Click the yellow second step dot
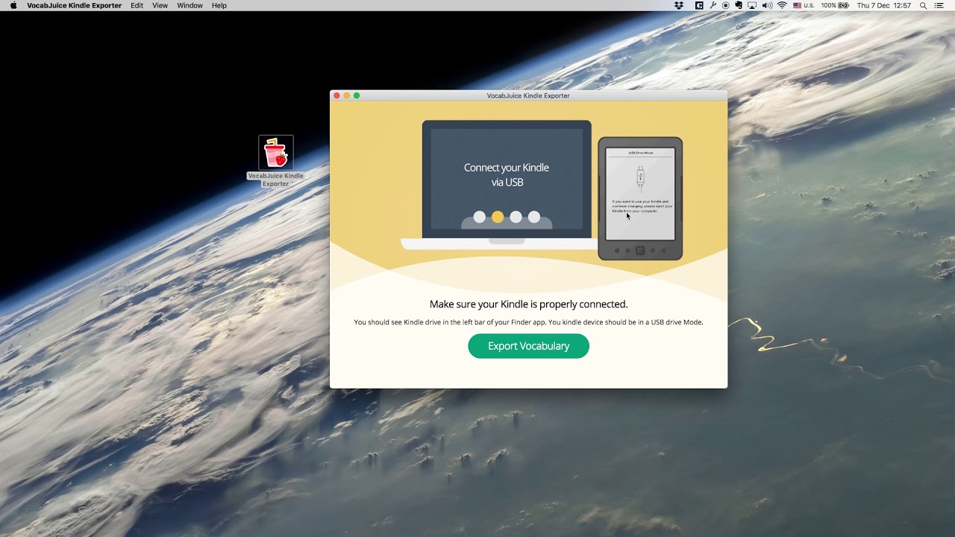Image resolution: width=955 pixels, height=537 pixels. click(498, 217)
